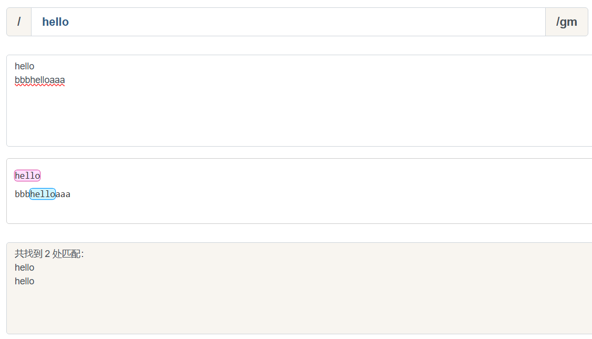The height and width of the screenshot is (339, 592).
Task: Click the word "hello" in regex pattern field
Action: click(x=55, y=22)
